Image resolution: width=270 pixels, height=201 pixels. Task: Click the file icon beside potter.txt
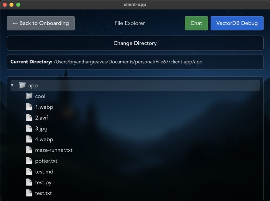pos(29,161)
